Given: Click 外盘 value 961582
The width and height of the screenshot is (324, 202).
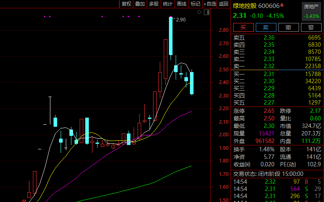Looking at the screenshot, I should point(265,141).
